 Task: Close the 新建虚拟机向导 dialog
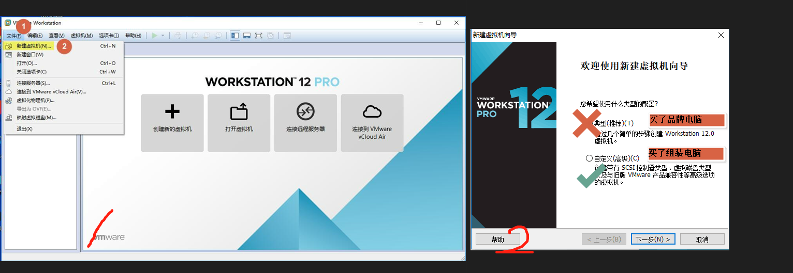721,35
